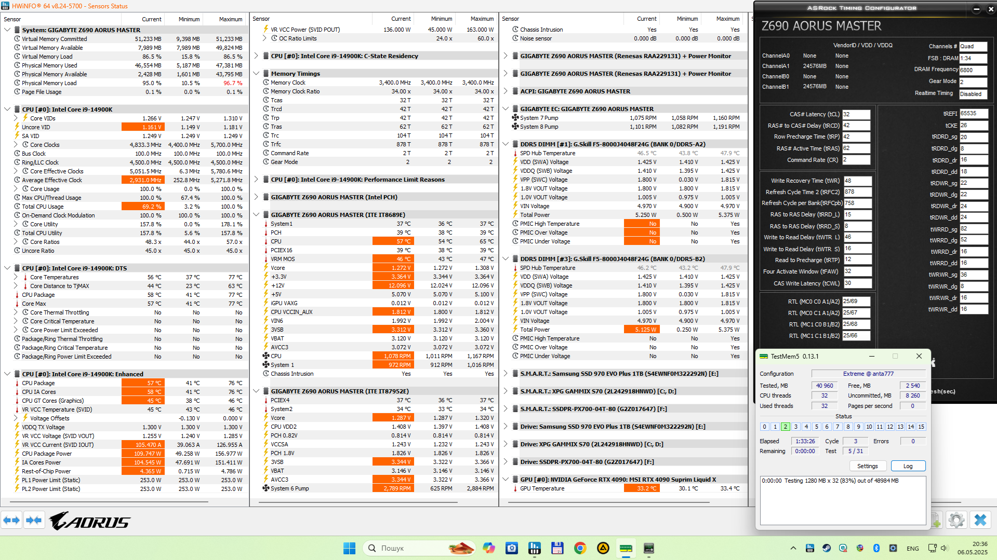Click the Maximum column header in the second panel
The width and height of the screenshot is (997, 560).
tap(482, 19)
